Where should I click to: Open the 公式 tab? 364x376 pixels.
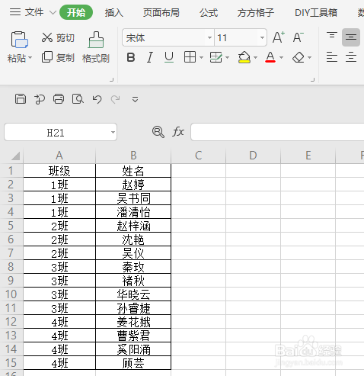[209, 12]
